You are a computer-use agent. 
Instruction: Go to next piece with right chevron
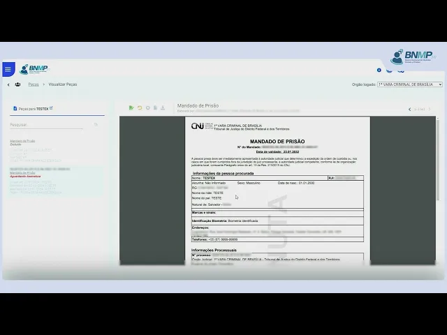430,109
